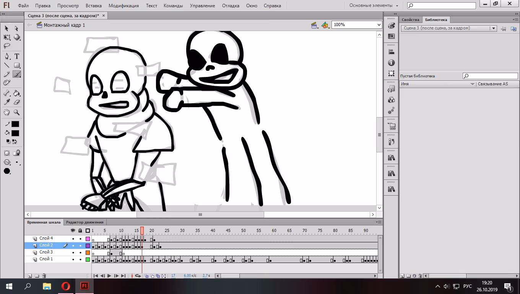The width and height of the screenshot is (520, 294).
Task: Activate the Text tool
Action: coord(16,56)
